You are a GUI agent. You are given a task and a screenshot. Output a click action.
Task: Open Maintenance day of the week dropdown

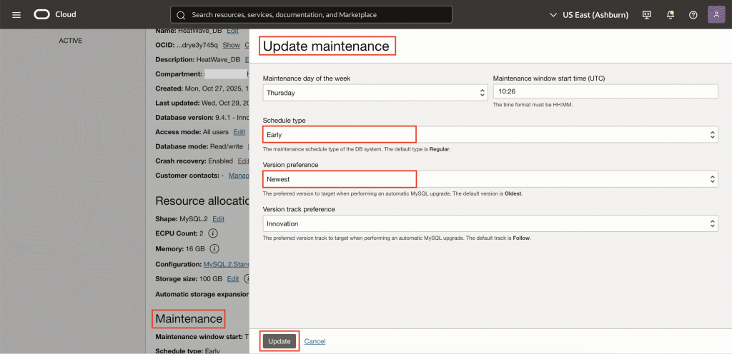click(x=375, y=93)
